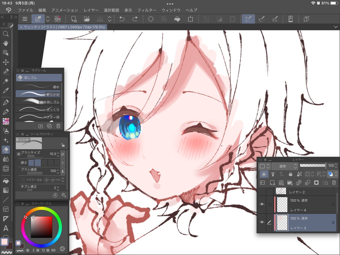The image size is (340, 255).
Task: Click the Redo arrow in command bar
Action: point(135,19)
